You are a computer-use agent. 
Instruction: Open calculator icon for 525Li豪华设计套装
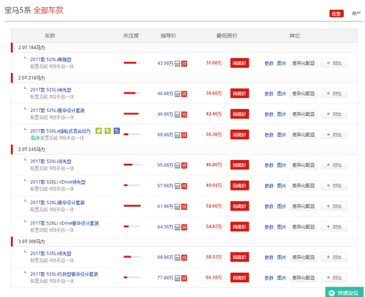coord(178,114)
